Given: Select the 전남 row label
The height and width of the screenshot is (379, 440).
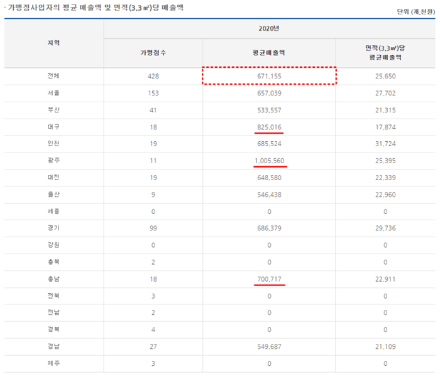Looking at the screenshot, I should (x=53, y=312).
